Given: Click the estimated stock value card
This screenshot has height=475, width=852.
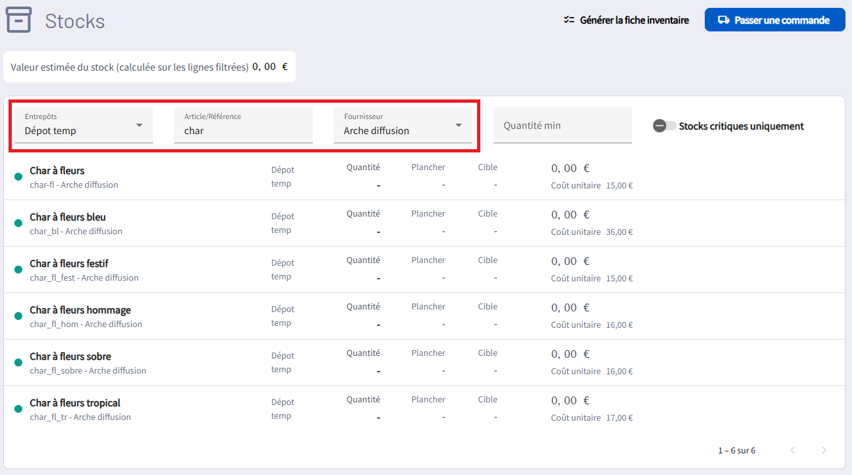Looking at the screenshot, I should click(149, 67).
